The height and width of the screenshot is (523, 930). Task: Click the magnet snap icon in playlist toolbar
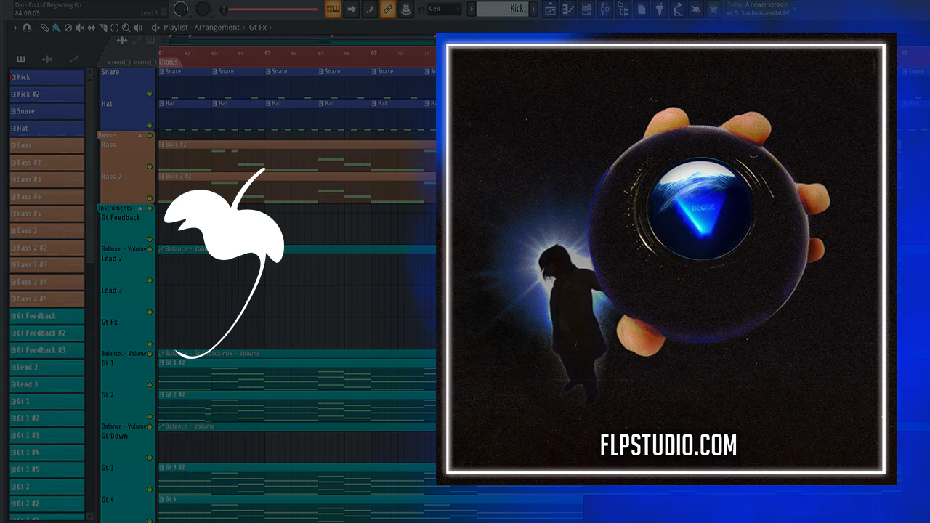click(27, 28)
